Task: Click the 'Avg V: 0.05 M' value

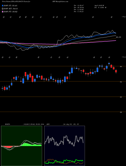Action: [x=100, y=5]
